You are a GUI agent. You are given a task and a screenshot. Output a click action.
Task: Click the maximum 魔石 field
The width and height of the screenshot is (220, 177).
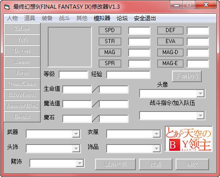pyautogui.click(x=114, y=119)
